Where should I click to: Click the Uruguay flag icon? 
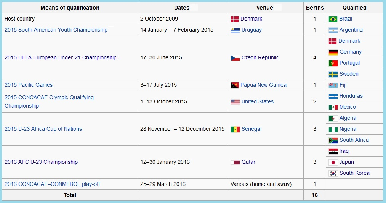pos(235,30)
